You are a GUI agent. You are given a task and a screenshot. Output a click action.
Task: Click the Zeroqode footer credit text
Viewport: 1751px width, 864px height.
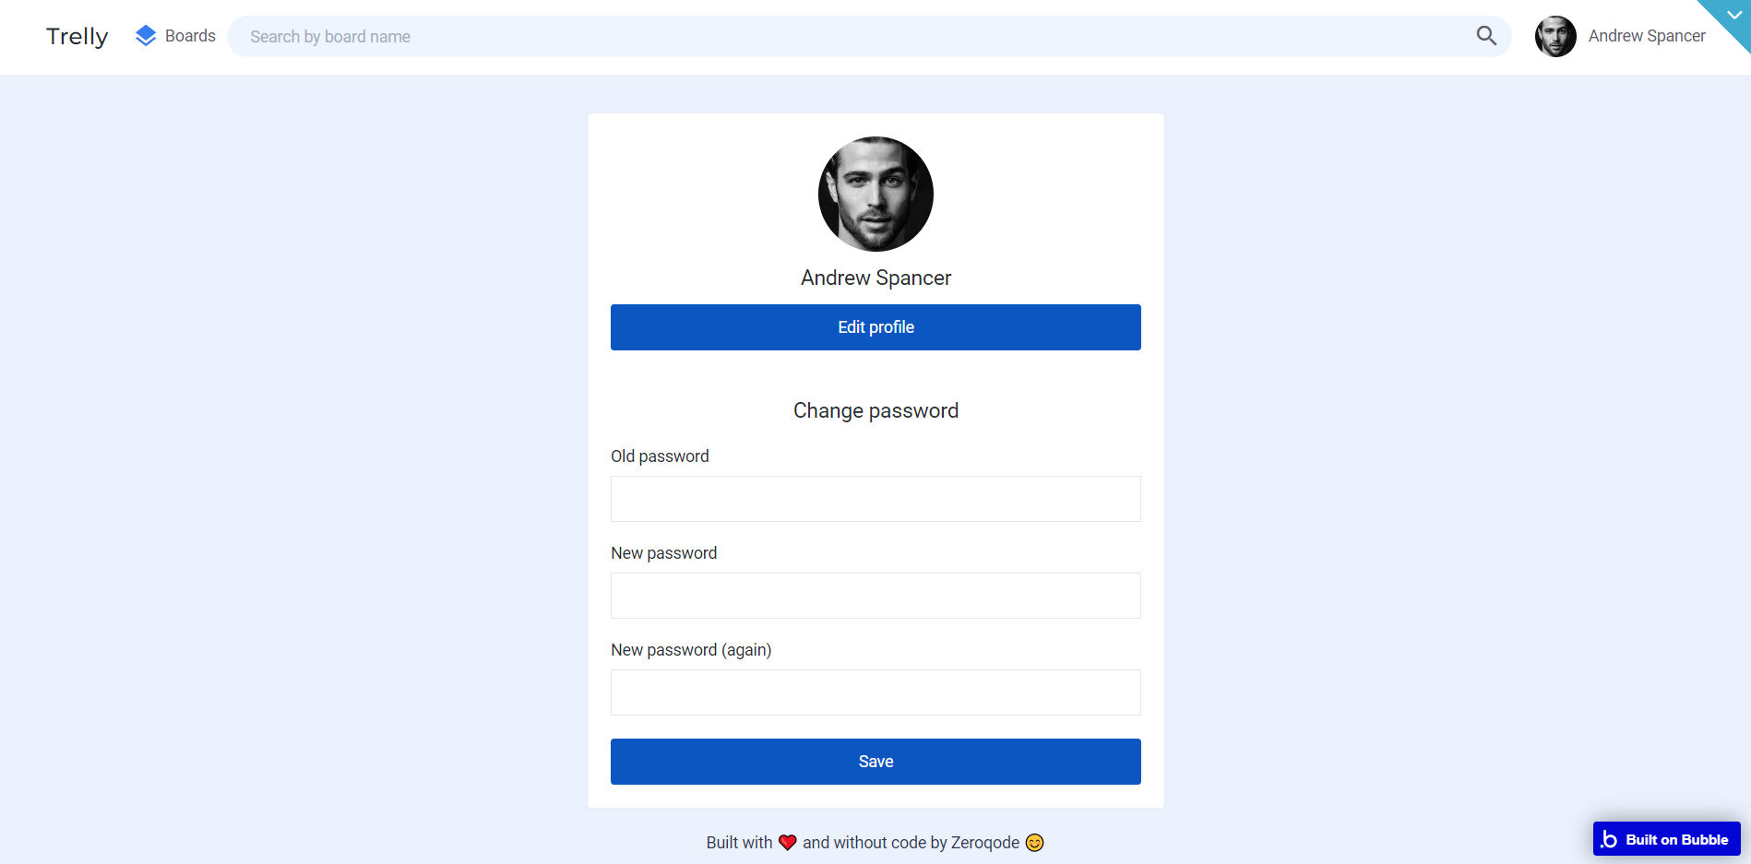tap(984, 842)
